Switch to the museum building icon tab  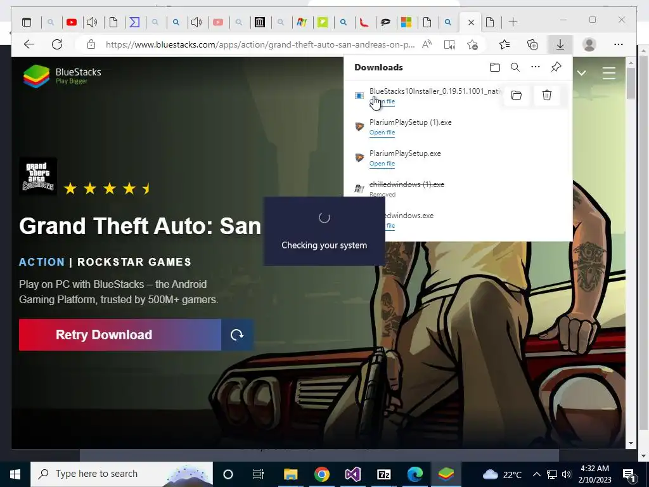tap(259, 22)
